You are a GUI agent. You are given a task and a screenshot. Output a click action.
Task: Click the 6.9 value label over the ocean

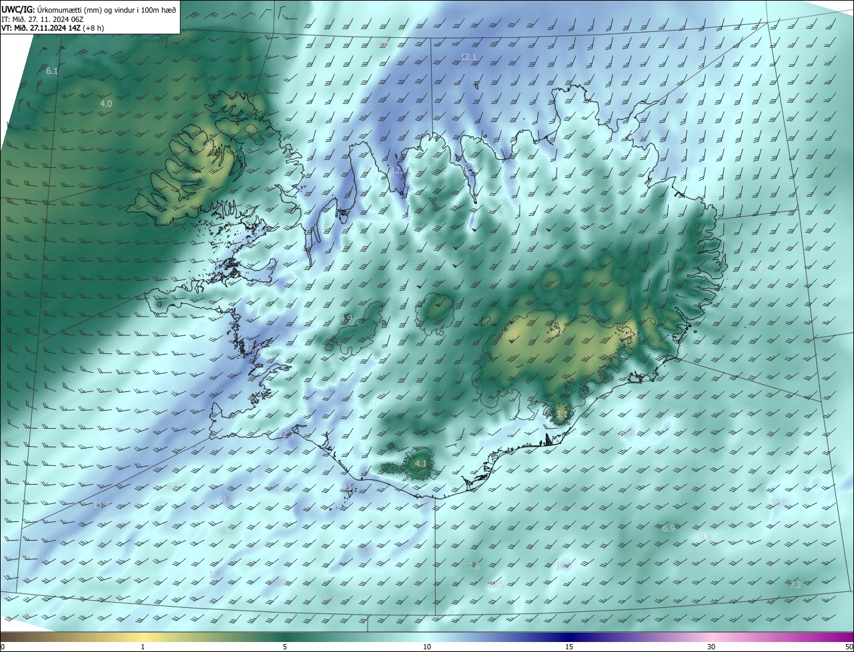pyautogui.click(x=669, y=528)
